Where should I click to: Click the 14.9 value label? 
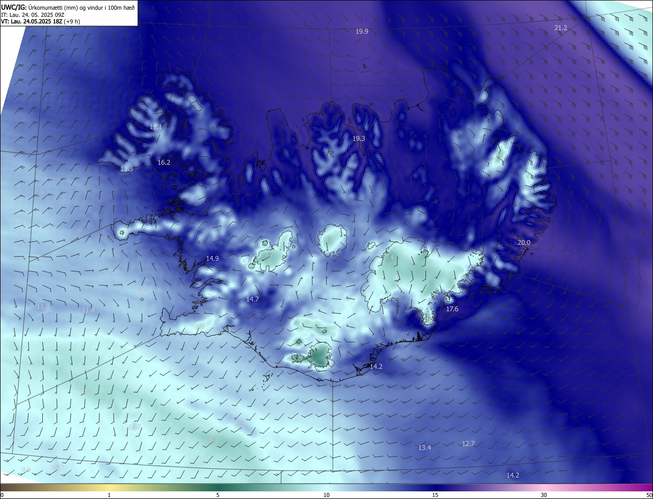point(212,259)
